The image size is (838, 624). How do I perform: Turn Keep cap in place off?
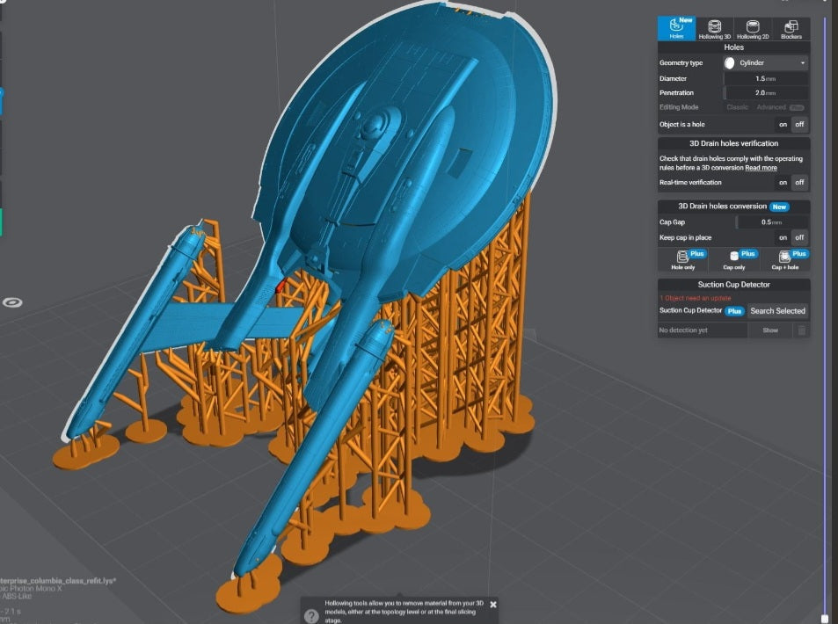point(799,238)
